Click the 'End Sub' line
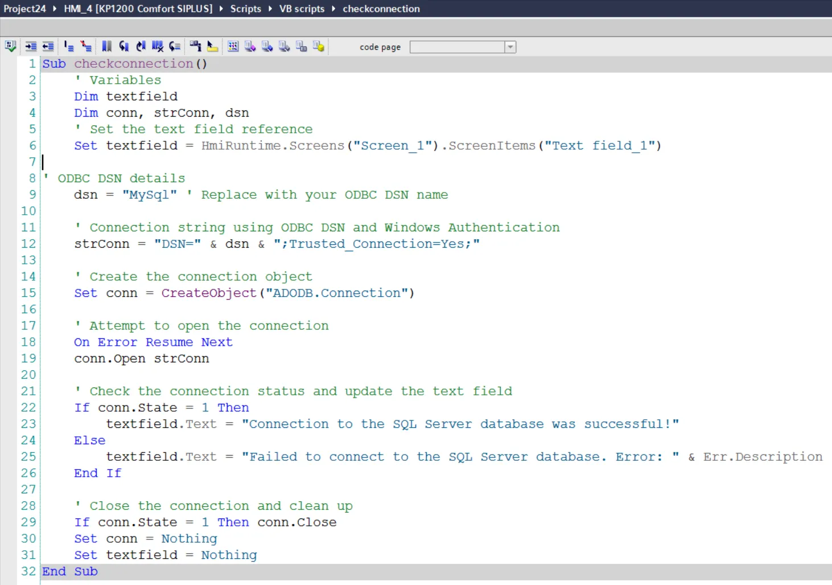Viewport: 832px width, 585px height. [x=70, y=571]
